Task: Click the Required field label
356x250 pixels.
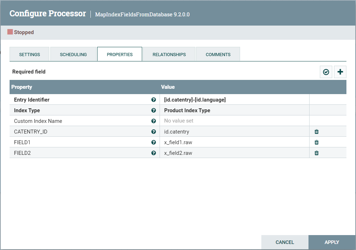Action: coord(29,72)
